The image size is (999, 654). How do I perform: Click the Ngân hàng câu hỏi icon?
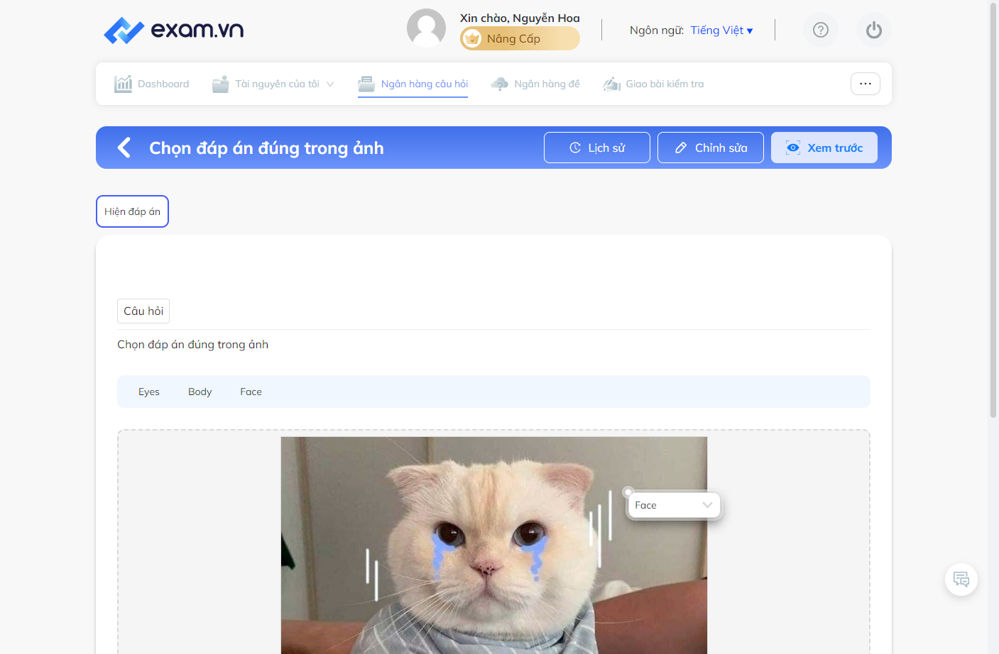(366, 84)
